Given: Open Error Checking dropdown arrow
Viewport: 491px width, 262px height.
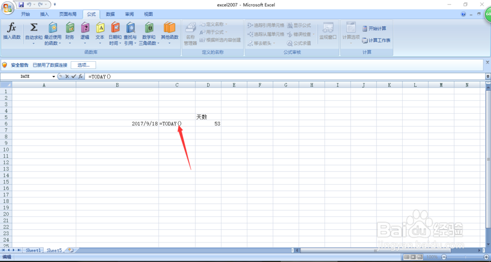Looking at the screenshot, I should pos(313,34).
